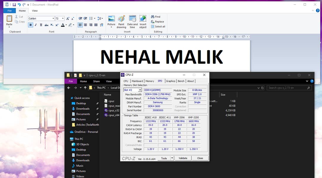Open CPU-Z Tools dropdown arrow

172,158
